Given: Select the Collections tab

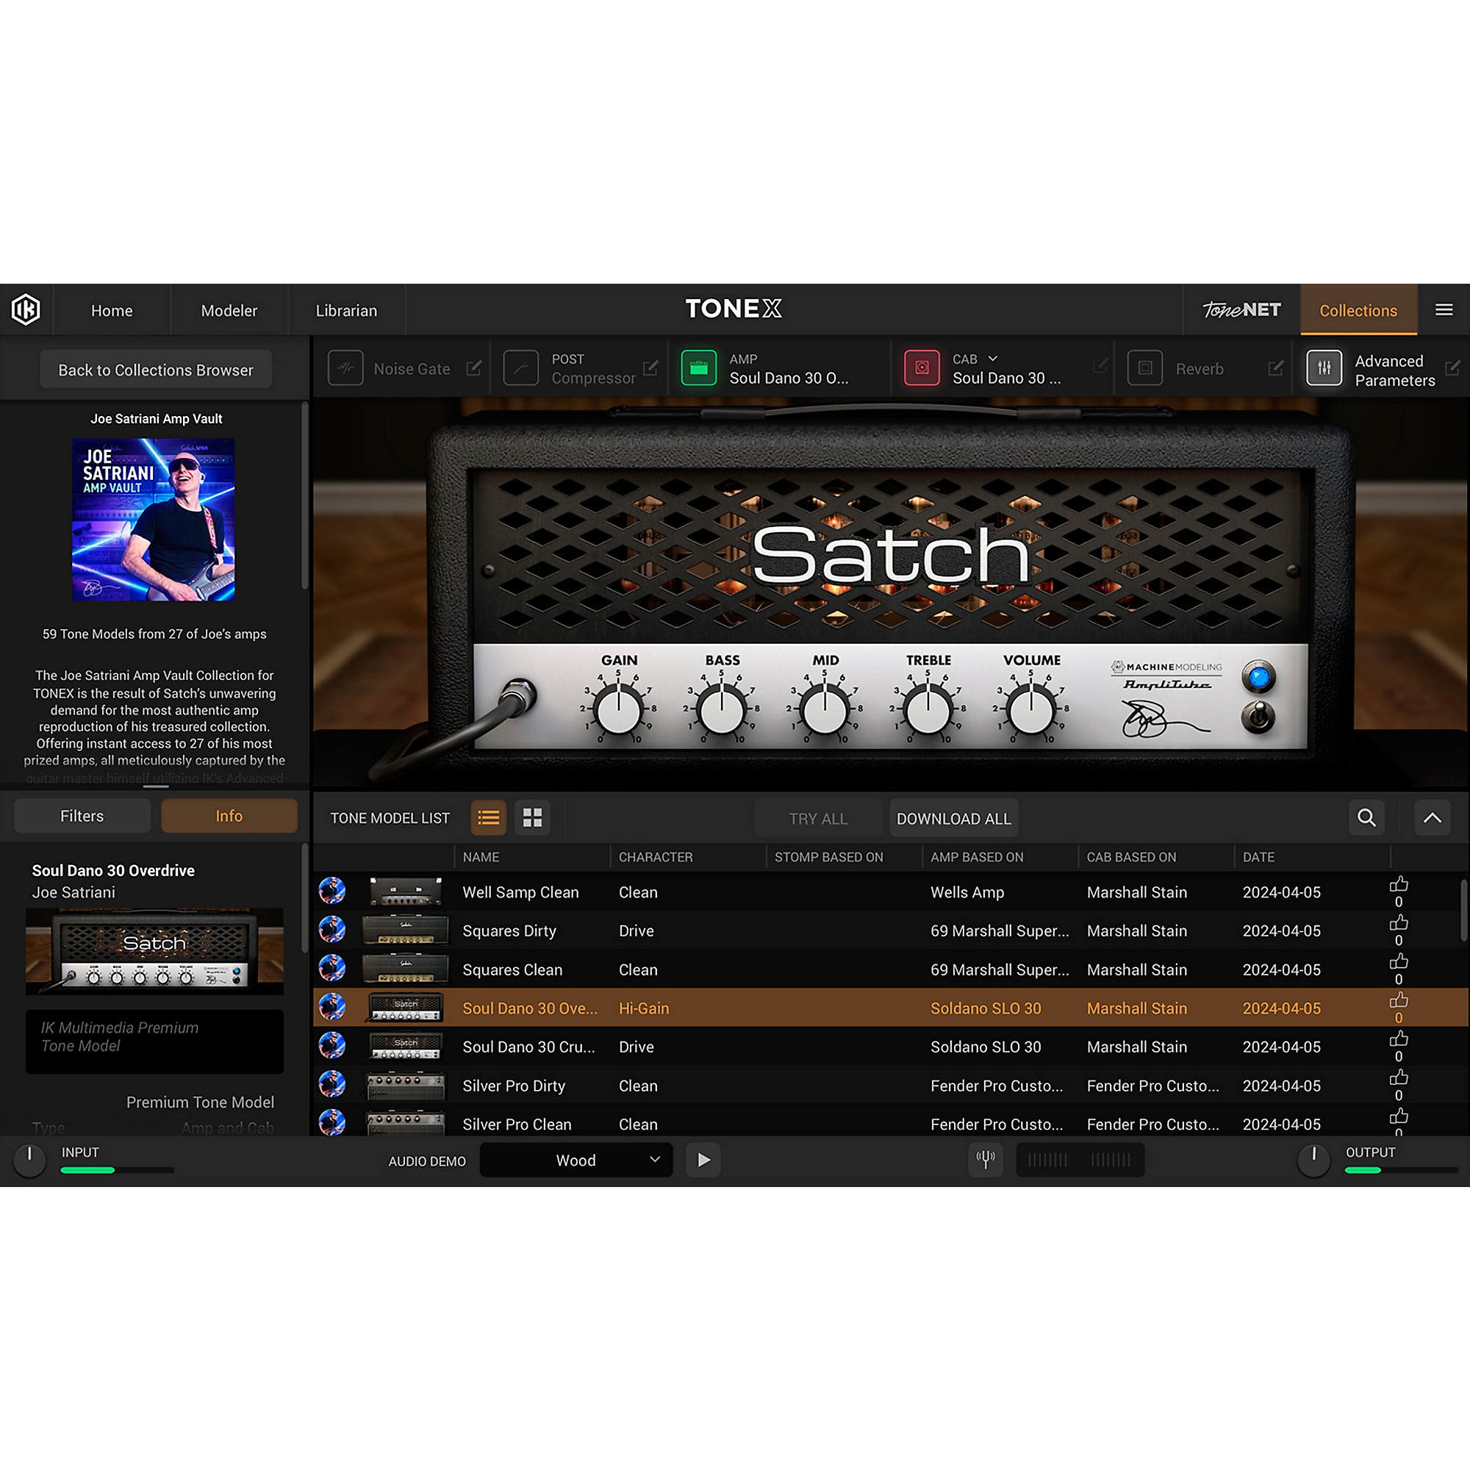Looking at the screenshot, I should pyautogui.click(x=1358, y=310).
